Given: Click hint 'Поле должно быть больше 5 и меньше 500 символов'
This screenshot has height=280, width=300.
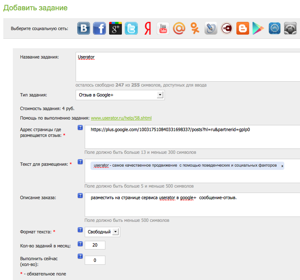Looking at the screenshot, I should click(x=139, y=186).
